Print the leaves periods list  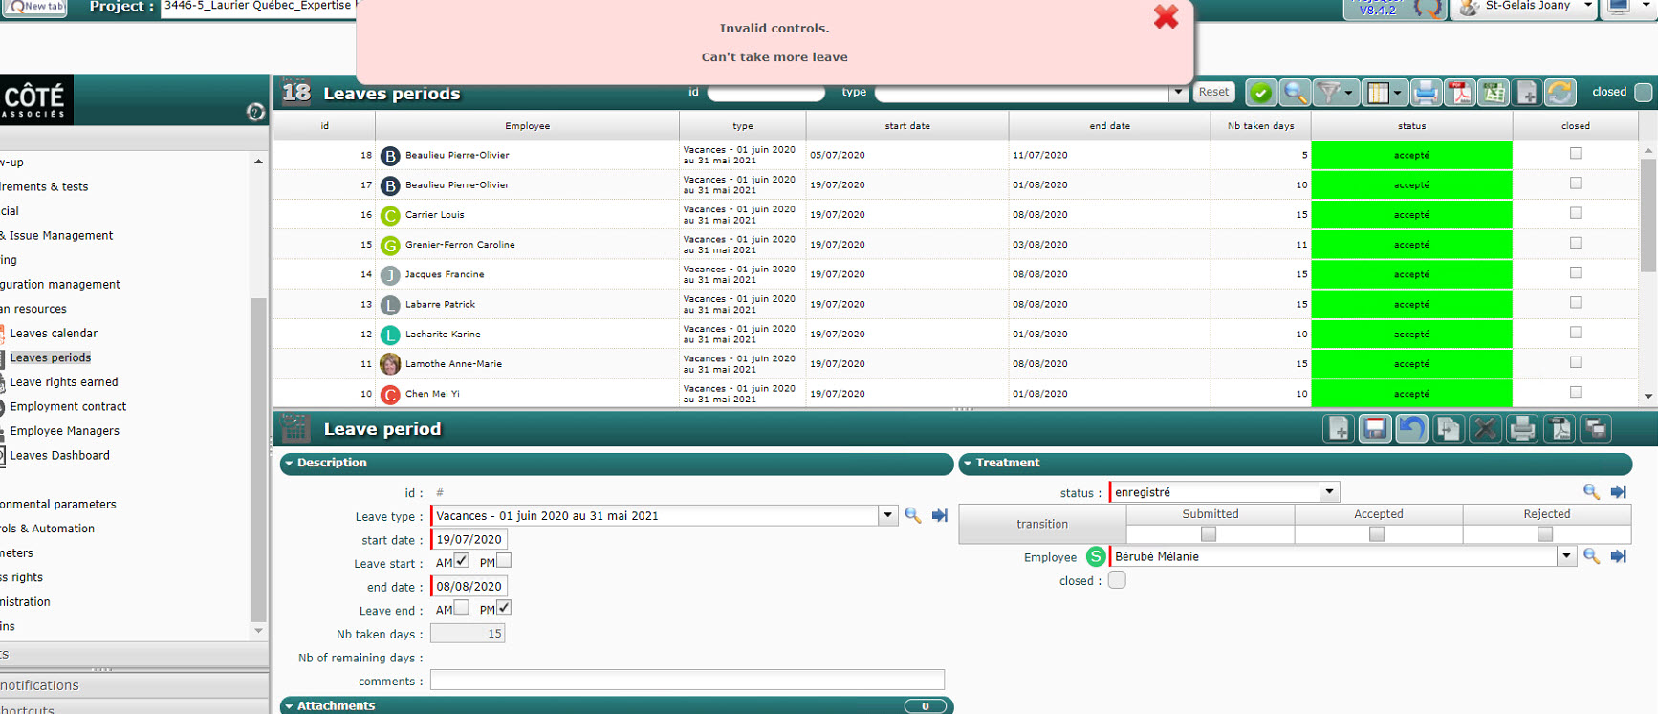(1426, 93)
